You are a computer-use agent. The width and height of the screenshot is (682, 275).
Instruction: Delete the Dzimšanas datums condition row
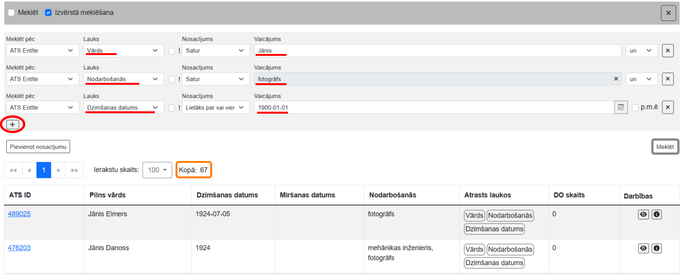(x=668, y=107)
